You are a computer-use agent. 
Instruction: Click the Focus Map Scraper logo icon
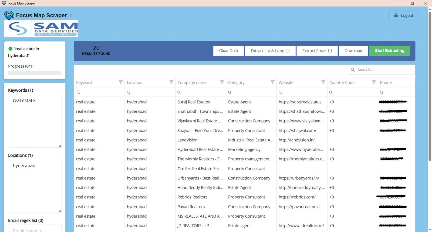pyautogui.click(x=9, y=15)
